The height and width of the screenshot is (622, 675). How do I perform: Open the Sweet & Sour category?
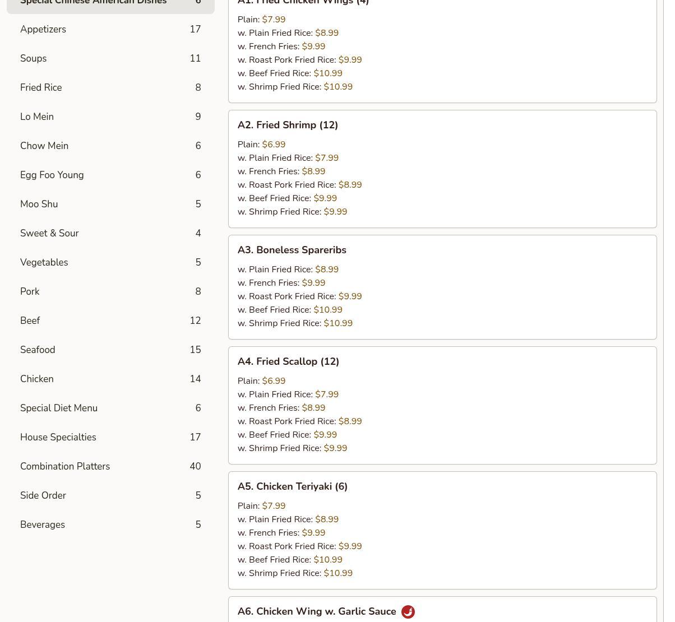tap(110, 233)
